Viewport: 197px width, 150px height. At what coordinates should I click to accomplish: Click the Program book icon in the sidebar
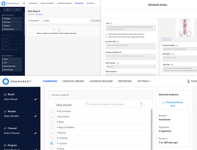coord(5,145)
